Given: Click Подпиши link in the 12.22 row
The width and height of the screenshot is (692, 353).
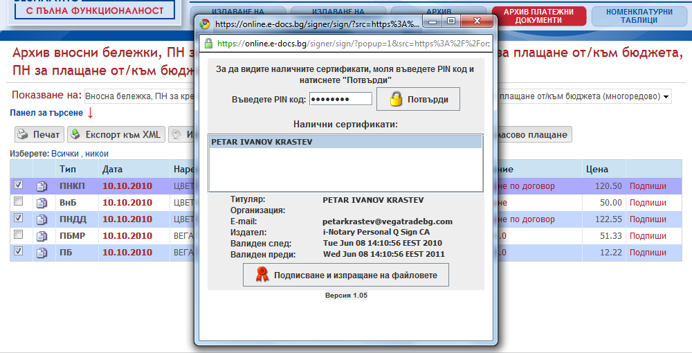Looking at the screenshot, I should pyautogui.click(x=648, y=253).
